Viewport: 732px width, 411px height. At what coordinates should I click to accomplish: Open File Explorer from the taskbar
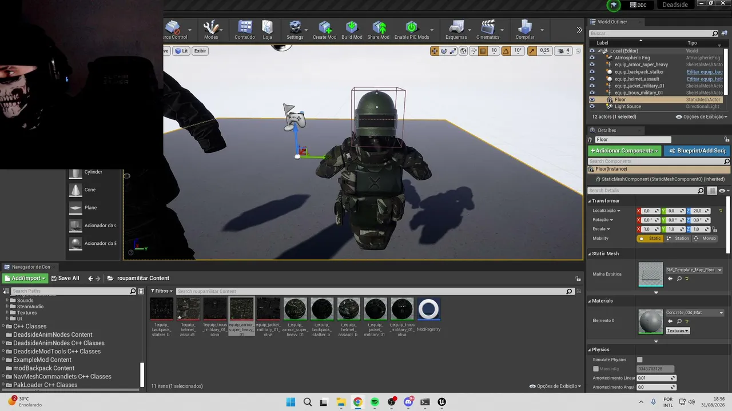point(341,402)
